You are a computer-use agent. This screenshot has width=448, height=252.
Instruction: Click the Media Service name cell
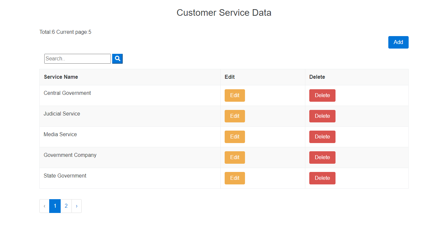(60, 135)
